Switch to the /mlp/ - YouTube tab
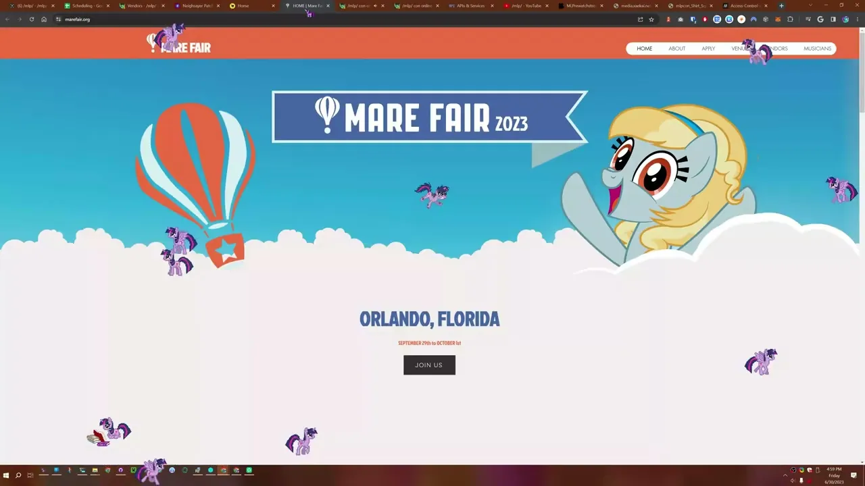 click(x=525, y=5)
